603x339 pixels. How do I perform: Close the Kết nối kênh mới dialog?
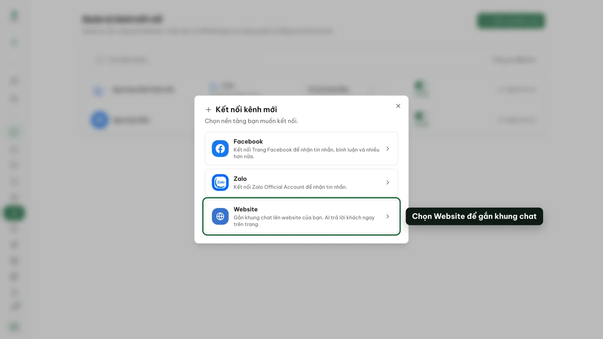tap(398, 106)
